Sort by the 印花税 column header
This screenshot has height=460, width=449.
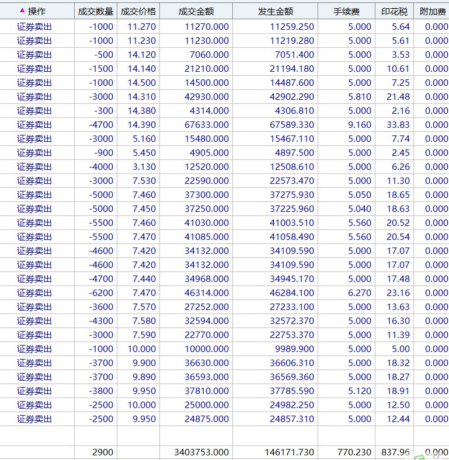click(x=394, y=11)
